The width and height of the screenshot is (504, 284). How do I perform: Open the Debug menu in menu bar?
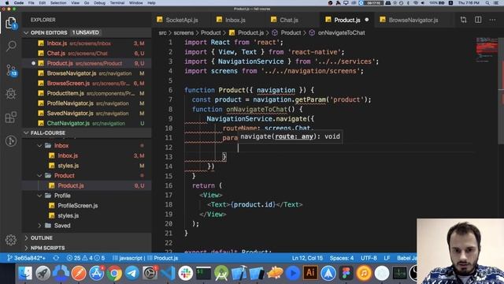(99, 3)
